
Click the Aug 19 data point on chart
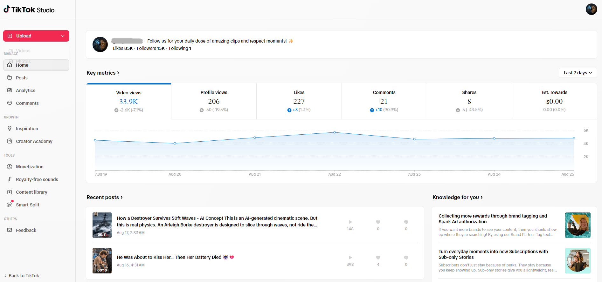point(95,140)
